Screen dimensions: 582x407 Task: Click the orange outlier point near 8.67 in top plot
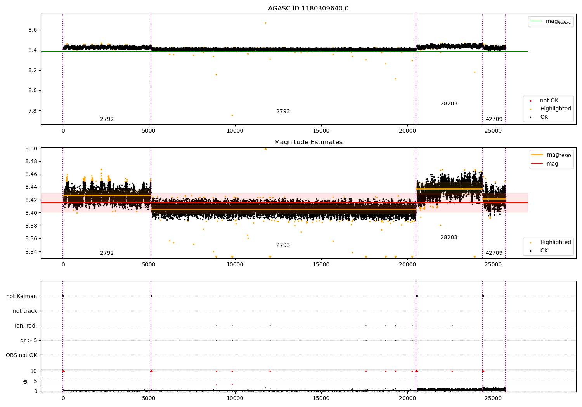(x=265, y=23)
